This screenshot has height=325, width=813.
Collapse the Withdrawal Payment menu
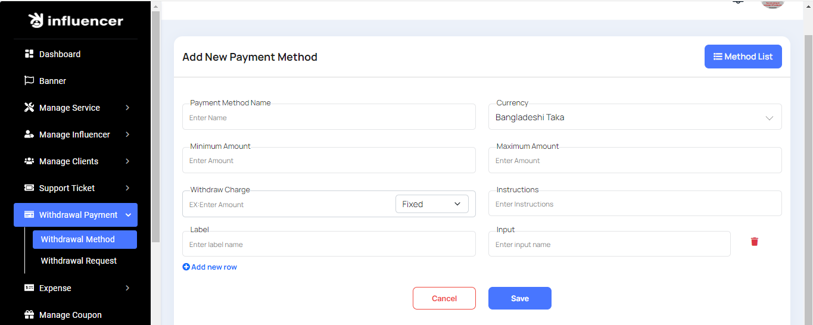click(128, 215)
